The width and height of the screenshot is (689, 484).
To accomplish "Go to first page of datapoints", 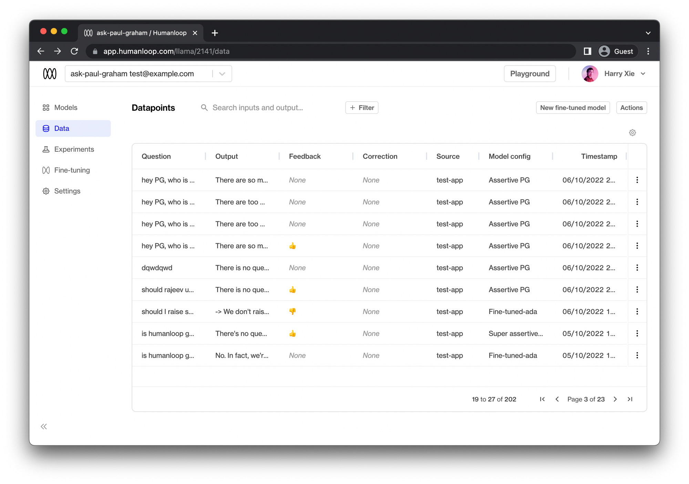I will (542, 399).
